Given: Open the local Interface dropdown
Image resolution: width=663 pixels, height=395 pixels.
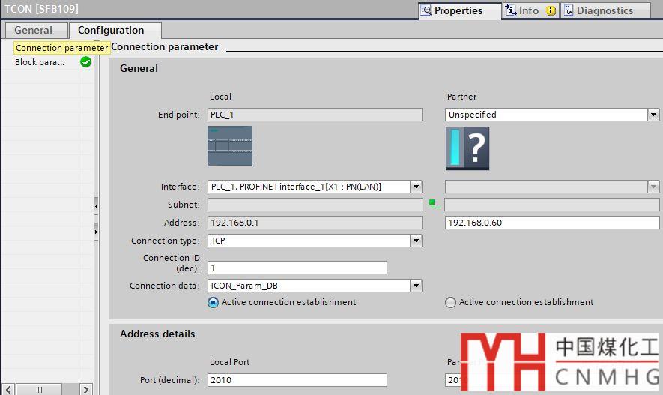Looking at the screenshot, I should [x=416, y=187].
